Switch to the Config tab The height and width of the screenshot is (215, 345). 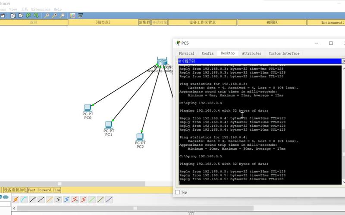207,53
